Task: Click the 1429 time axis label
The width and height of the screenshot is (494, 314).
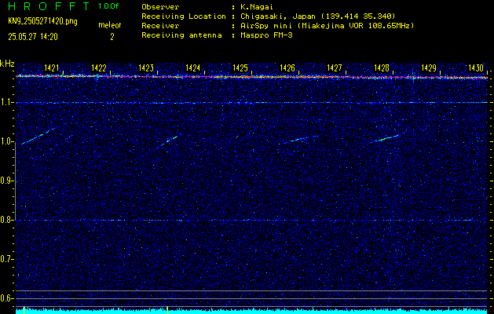Action: 429,68
